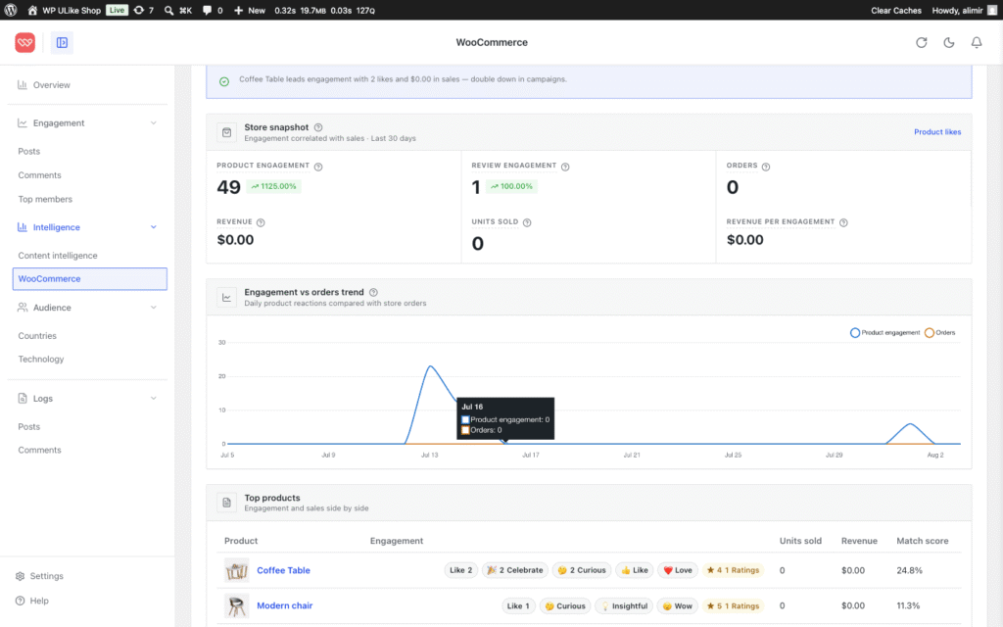
Task: Open the WP ULike heart logo
Action: coord(24,43)
